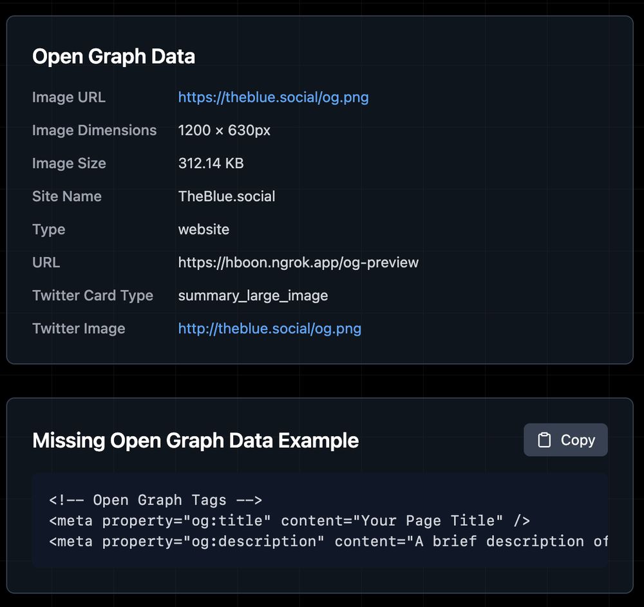Click the summary_large_image card type value
The width and height of the screenshot is (644, 607).
[252, 296]
